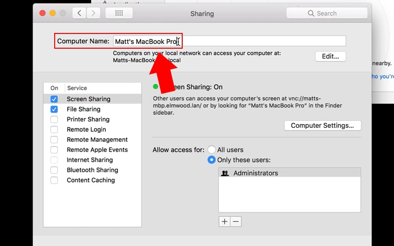Click the Search field in Sharing window

coord(327,13)
